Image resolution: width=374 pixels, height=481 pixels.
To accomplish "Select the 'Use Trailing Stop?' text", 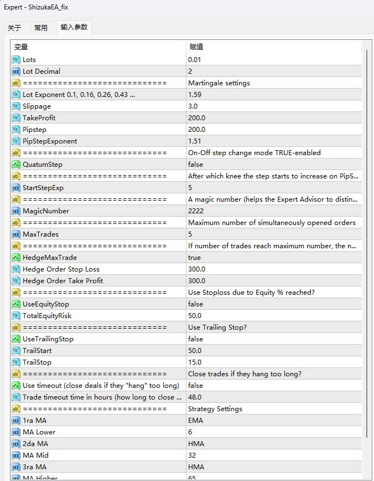I will (x=217, y=328).
